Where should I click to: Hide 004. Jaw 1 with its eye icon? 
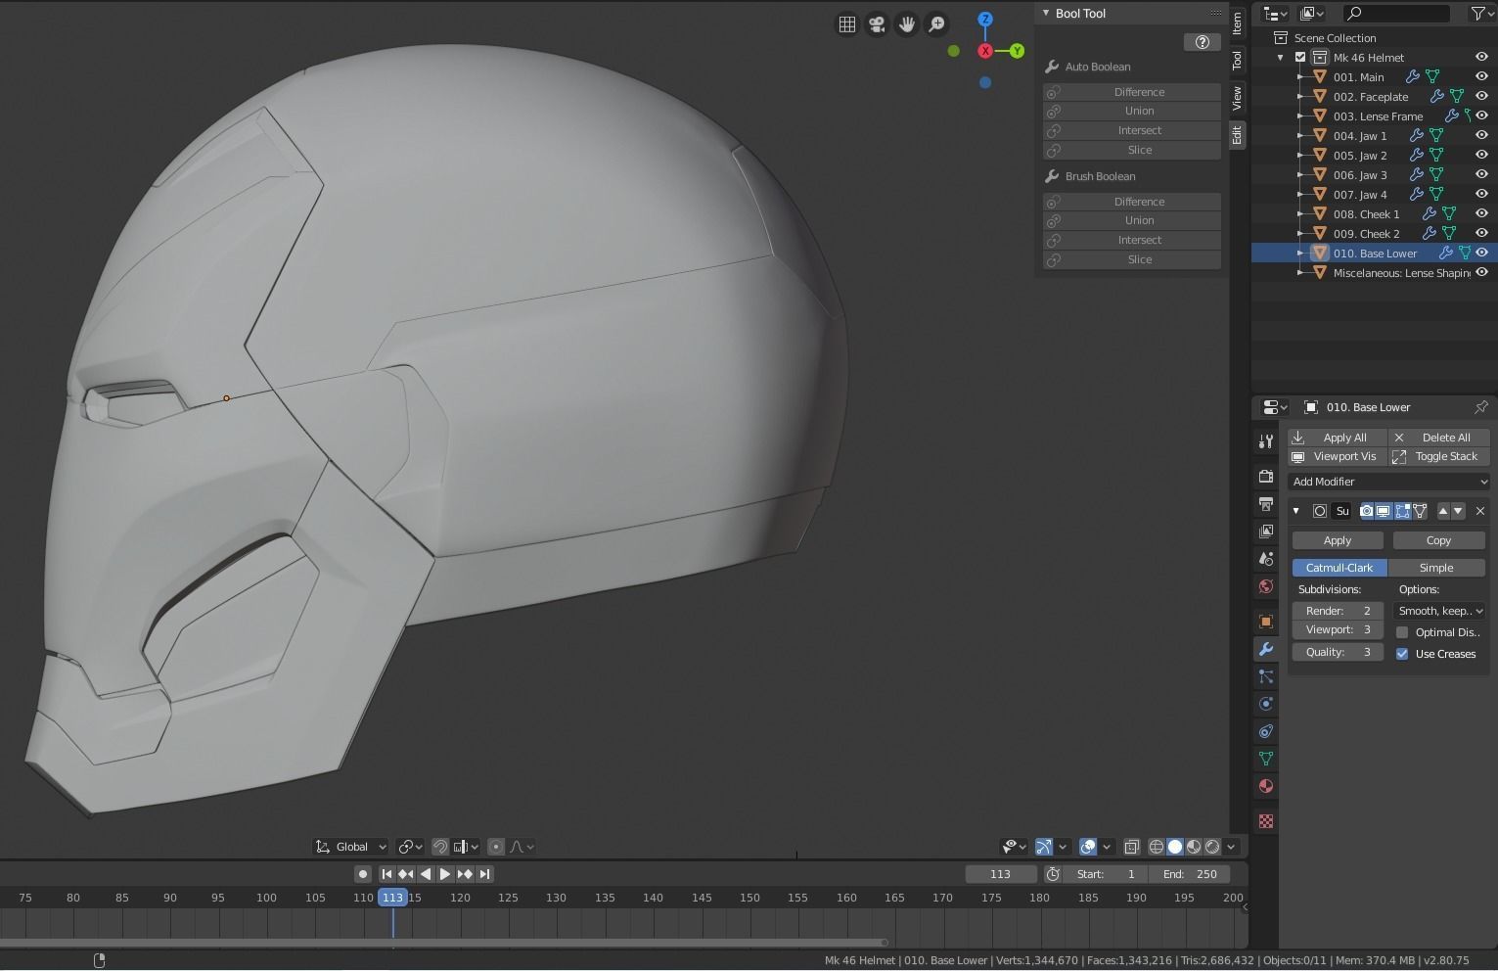(x=1481, y=136)
